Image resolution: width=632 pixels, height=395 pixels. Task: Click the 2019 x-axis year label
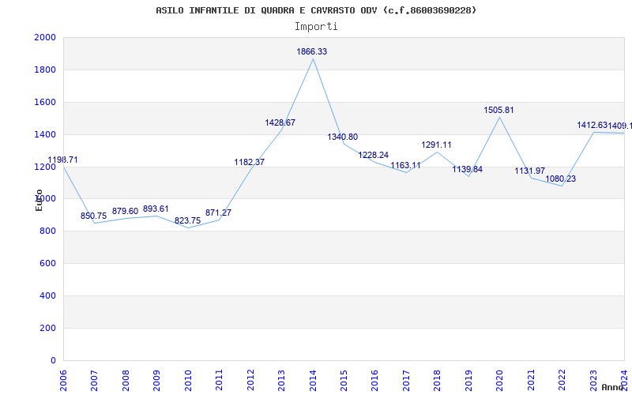tap(468, 381)
